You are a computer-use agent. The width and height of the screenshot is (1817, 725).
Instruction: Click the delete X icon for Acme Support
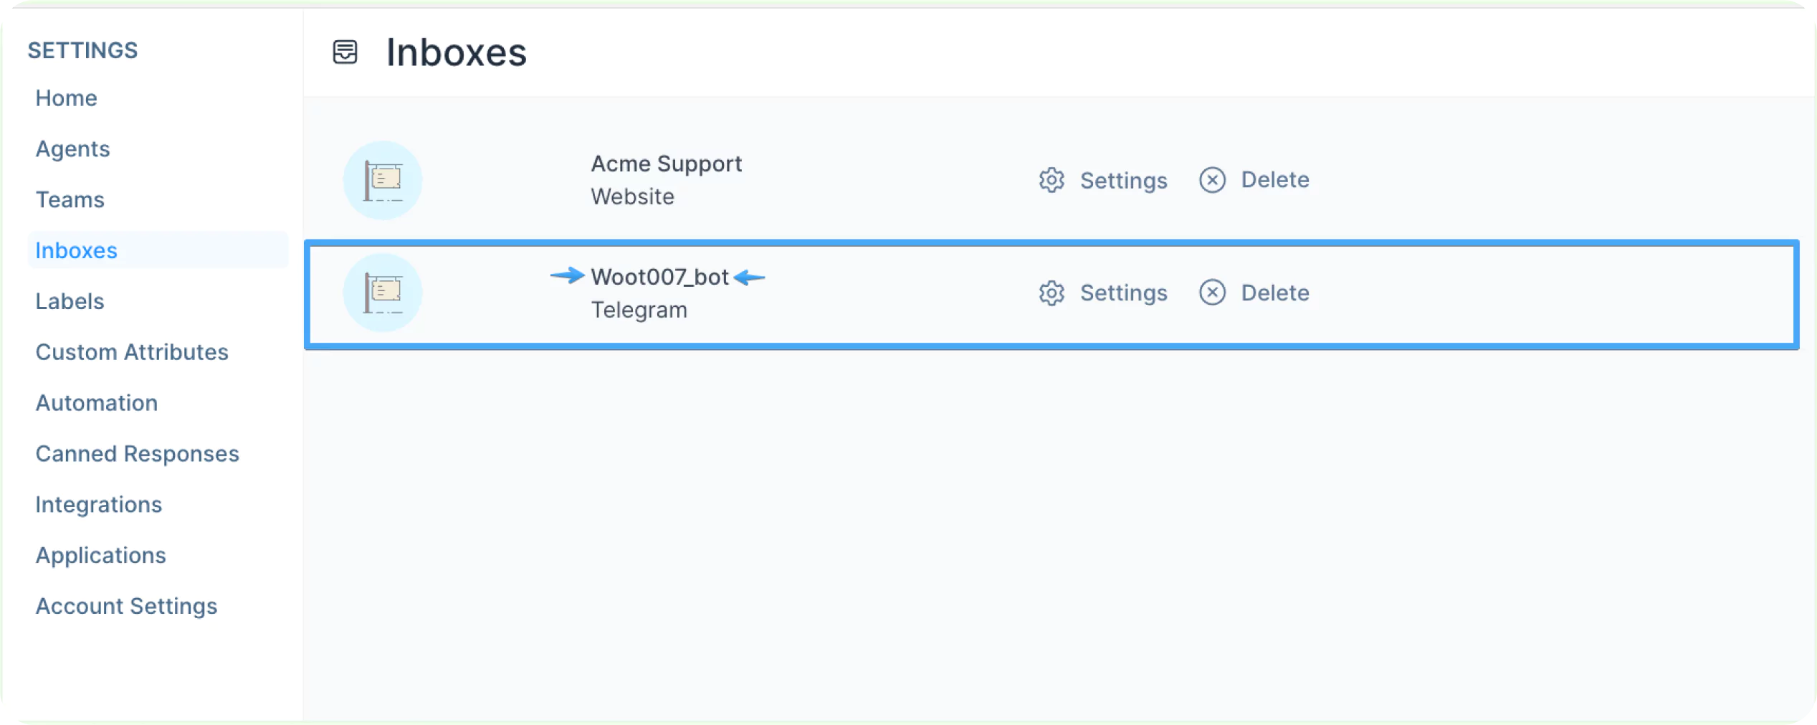pyautogui.click(x=1211, y=180)
